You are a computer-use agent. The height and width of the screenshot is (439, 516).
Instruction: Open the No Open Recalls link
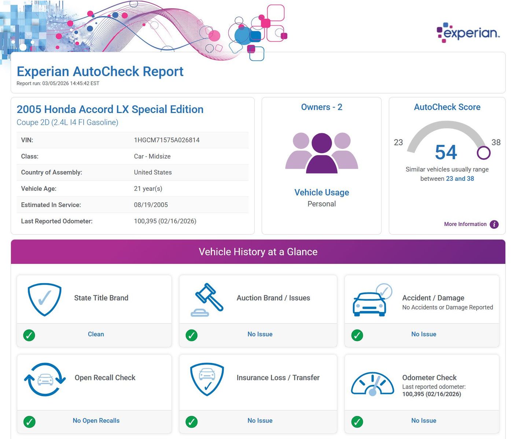click(96, 421)
